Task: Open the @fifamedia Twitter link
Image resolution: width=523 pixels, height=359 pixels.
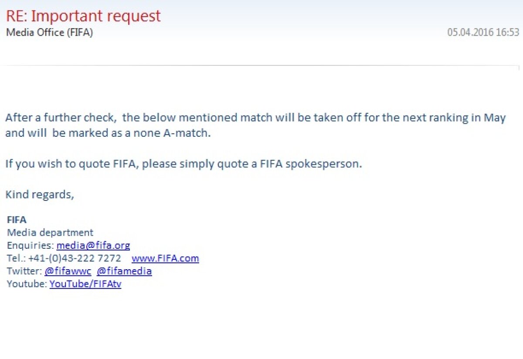Action: (x=124, y=271)
